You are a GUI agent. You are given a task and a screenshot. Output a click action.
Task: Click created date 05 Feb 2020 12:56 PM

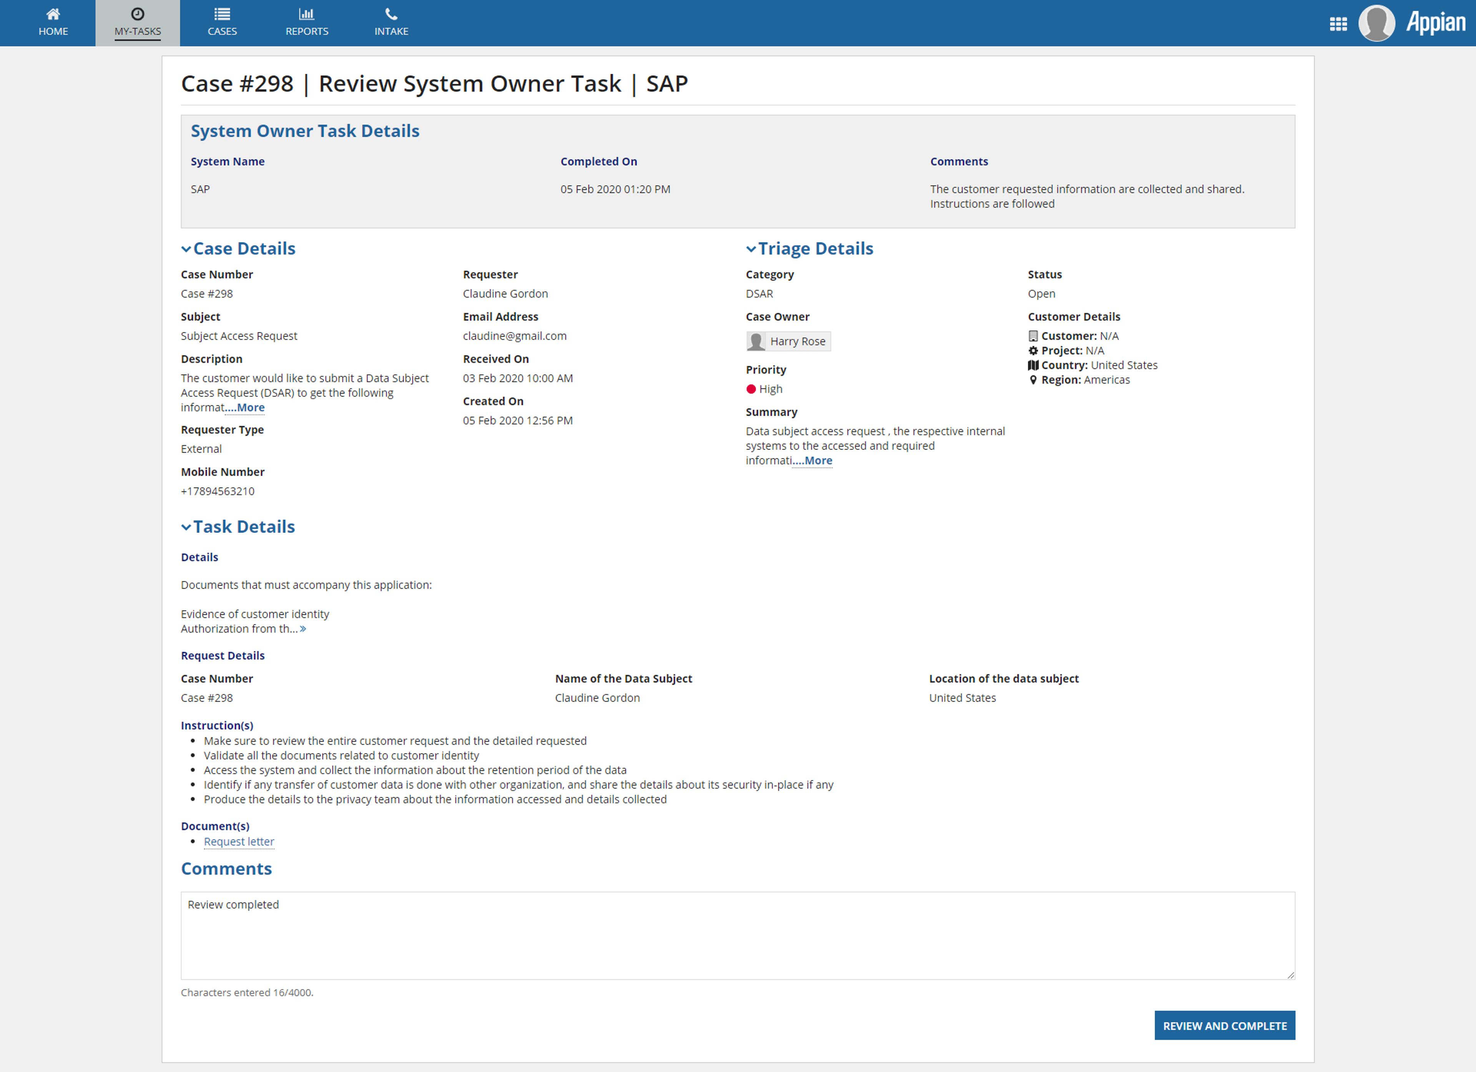pos(517,421)
